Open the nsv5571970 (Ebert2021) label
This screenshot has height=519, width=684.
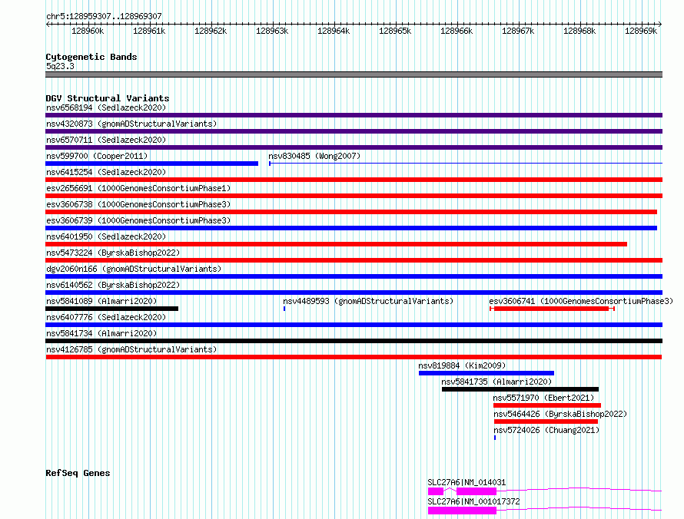pyautogui.click(x=543, y=398)
